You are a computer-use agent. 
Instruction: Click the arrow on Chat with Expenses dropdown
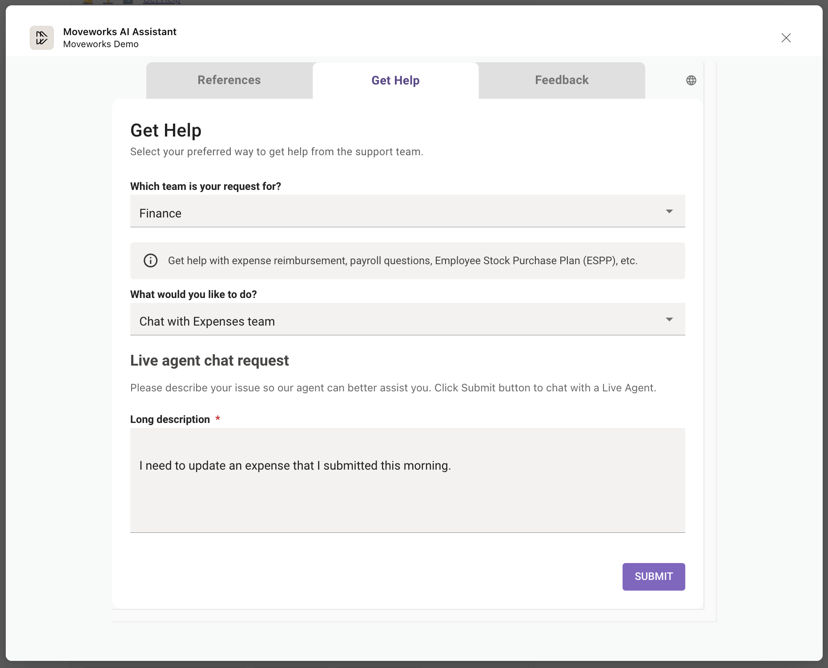click(669, 319)
